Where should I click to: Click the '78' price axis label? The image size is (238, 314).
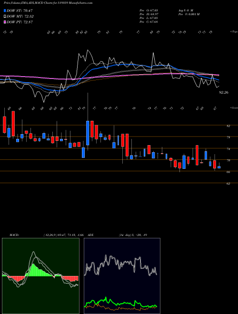click(228, 137)
